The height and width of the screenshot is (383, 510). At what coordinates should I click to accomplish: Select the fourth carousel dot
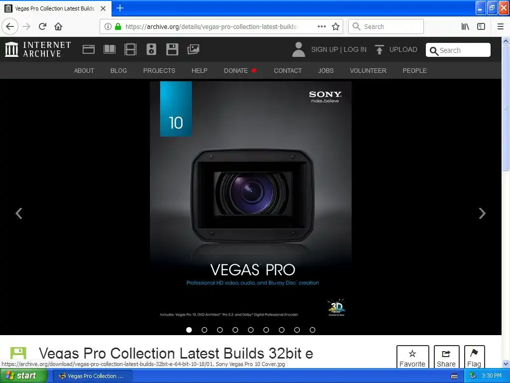pos(235,330)
